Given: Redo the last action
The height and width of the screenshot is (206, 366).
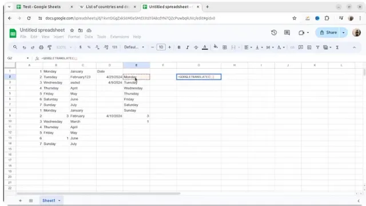Looking at the screenshot, I should pyautogui.click(x=33, y=47).
